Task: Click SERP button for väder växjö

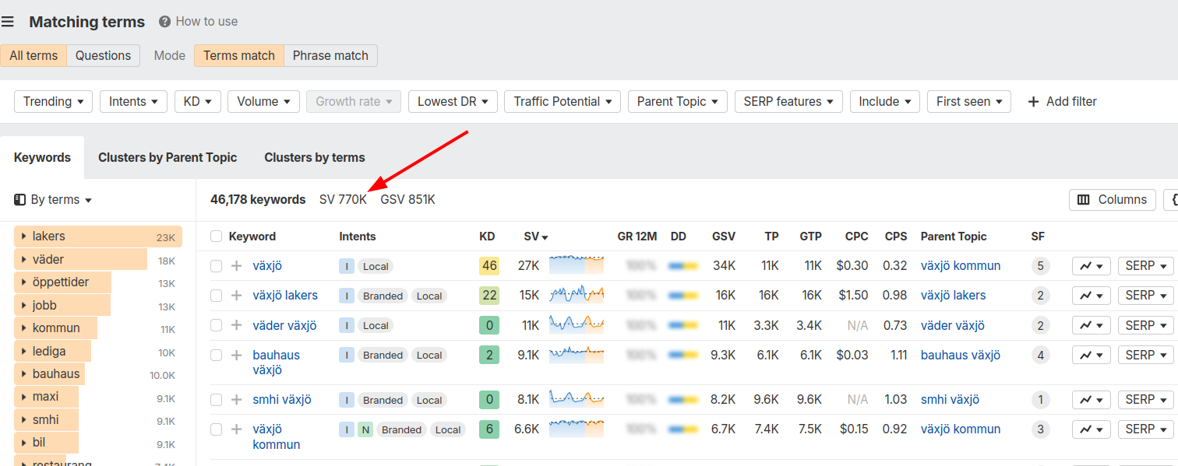Action: 1145,325
